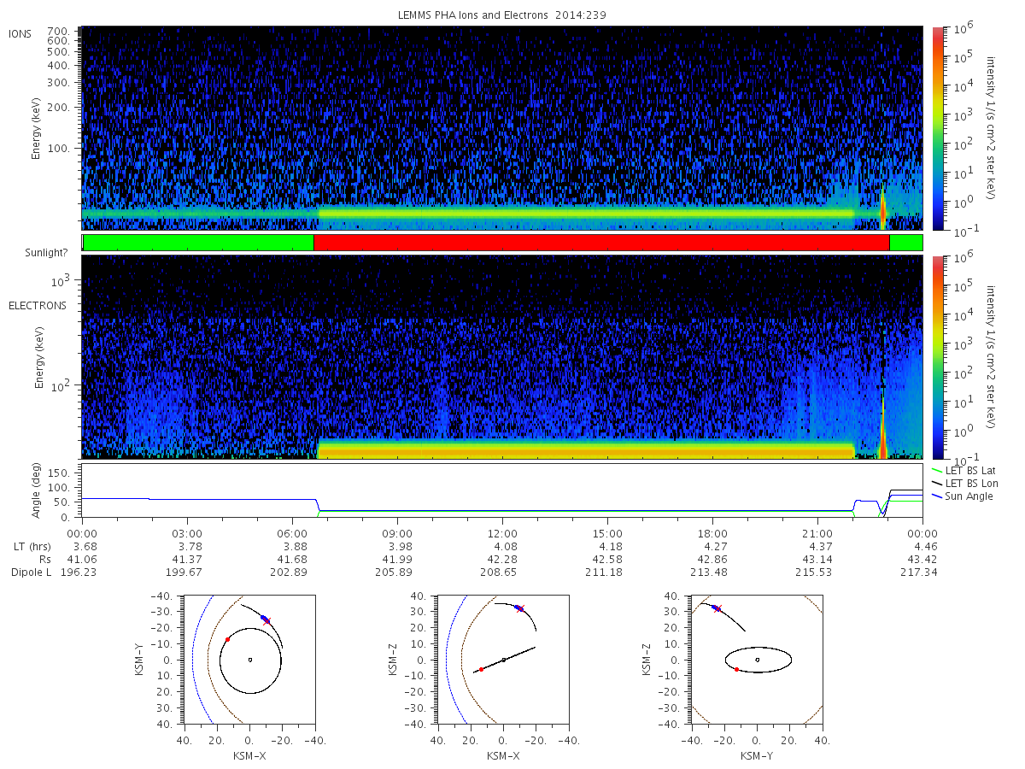Image resolution: width=1025 pixels, height=769 pixels.
Task: Click the ions spectrogram panel
Action: (502, 128)
